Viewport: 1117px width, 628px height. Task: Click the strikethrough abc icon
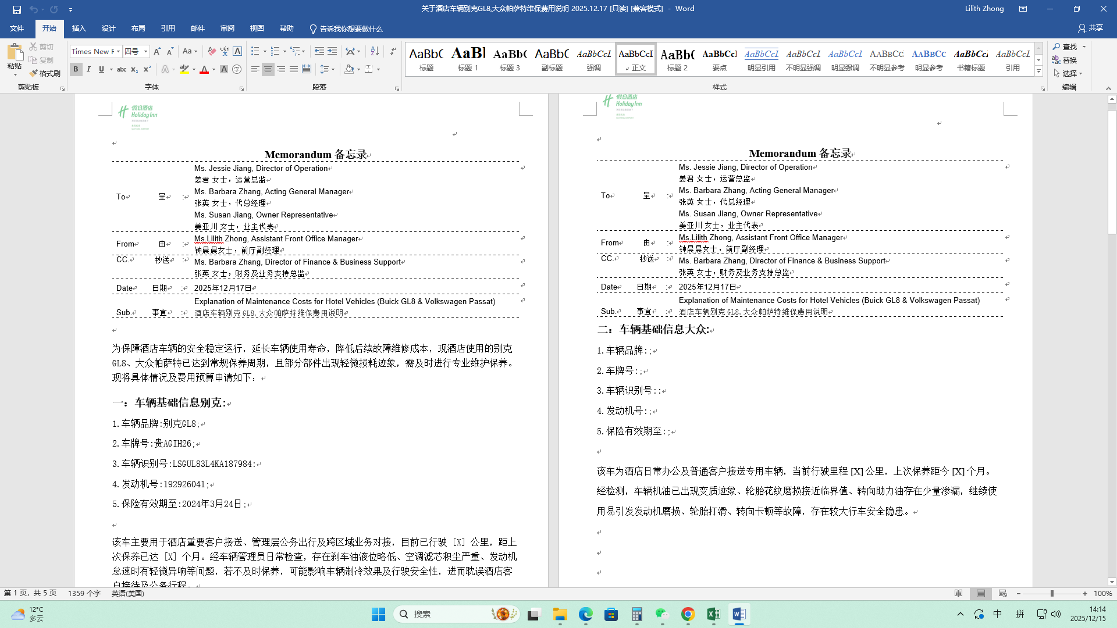coord(122,69)
